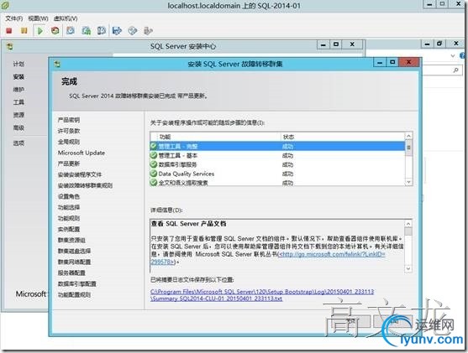
Task: Select 维护 in SQL Server 安装中心
Action: (x=18, y=90)
